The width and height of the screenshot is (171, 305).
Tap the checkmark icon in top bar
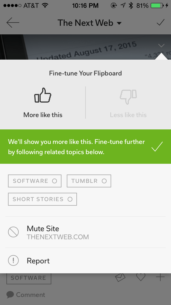coord(160,23)
